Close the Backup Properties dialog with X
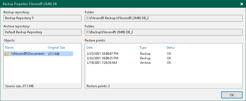 pos(242,4)
